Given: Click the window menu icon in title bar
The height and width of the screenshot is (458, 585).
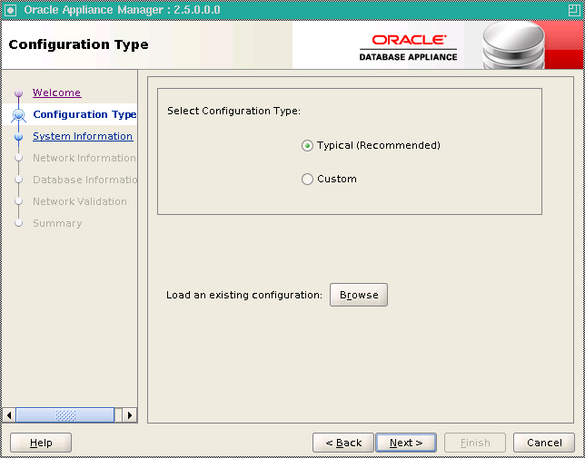Looking at the screenshot, I should pos(10,10).
